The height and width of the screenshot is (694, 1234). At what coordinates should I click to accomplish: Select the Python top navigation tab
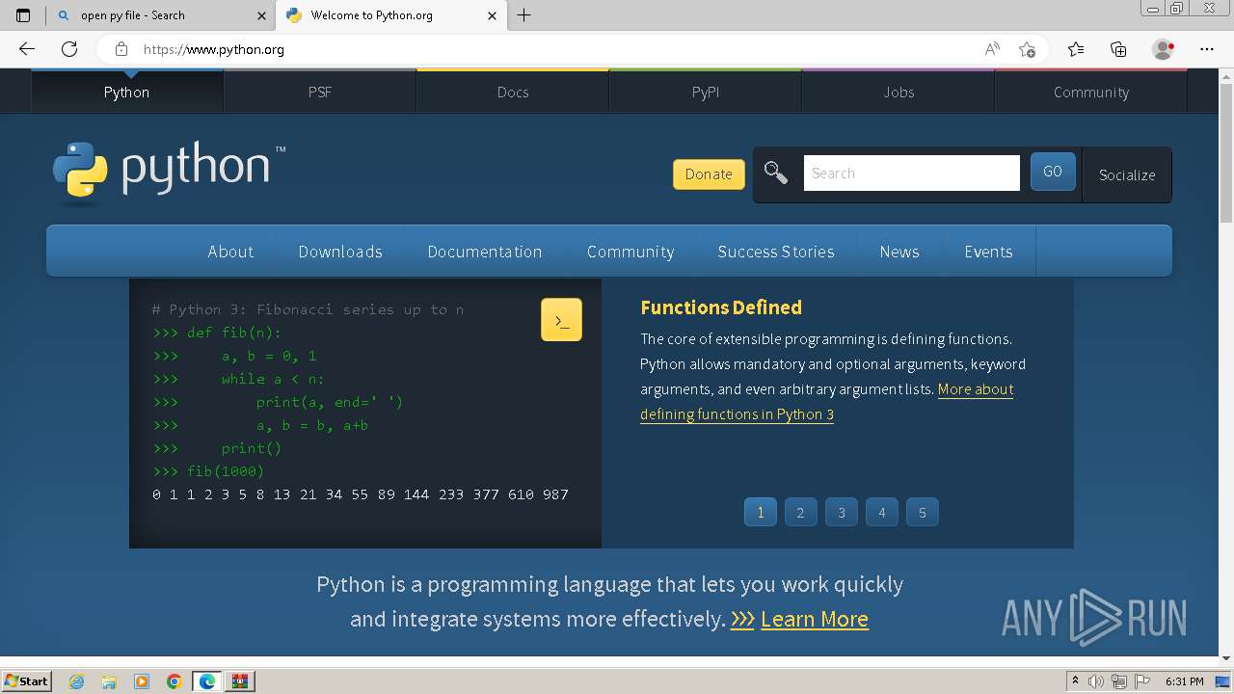127,92
